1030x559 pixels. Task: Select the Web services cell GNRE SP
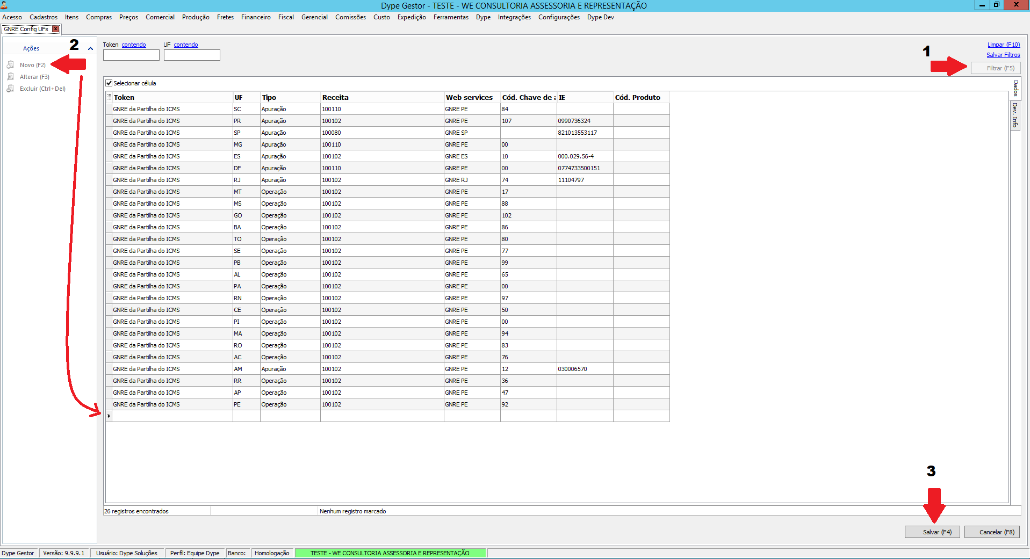click(472, 133)
